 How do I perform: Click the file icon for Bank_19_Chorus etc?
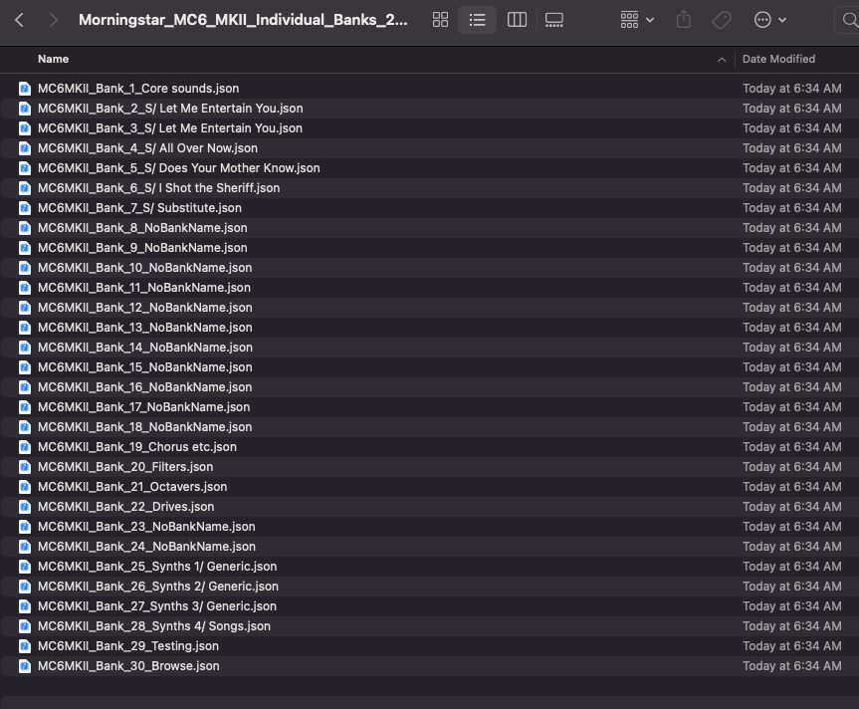coord(25,446)
